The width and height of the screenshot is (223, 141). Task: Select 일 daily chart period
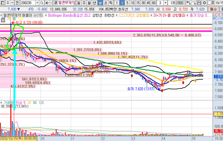pos(79,2)
